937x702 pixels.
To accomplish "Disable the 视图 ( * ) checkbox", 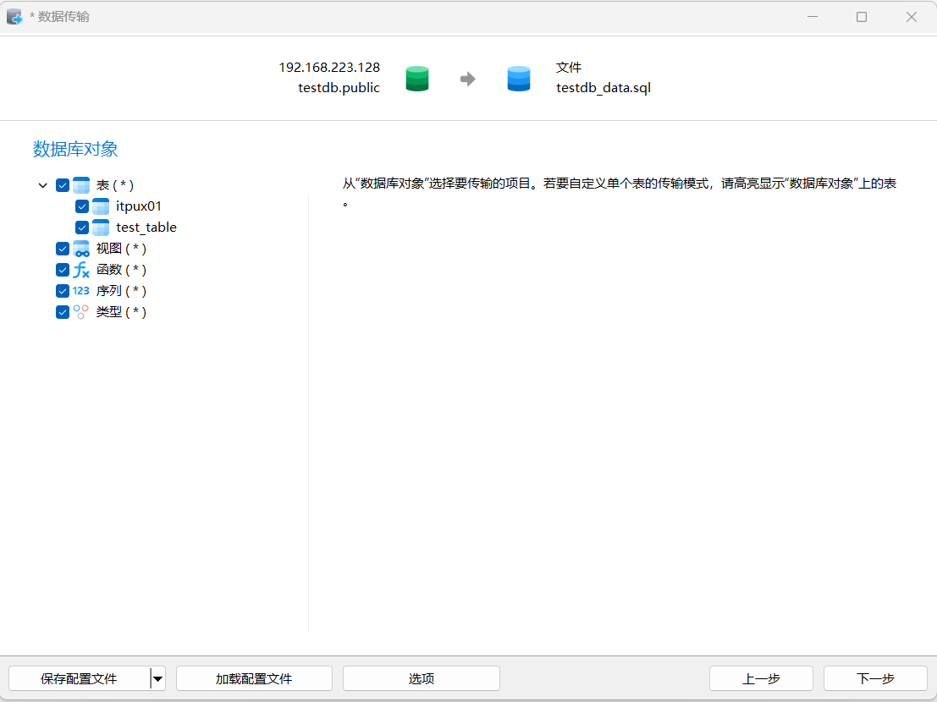I will pyautogui.click(x=63, y=249).
